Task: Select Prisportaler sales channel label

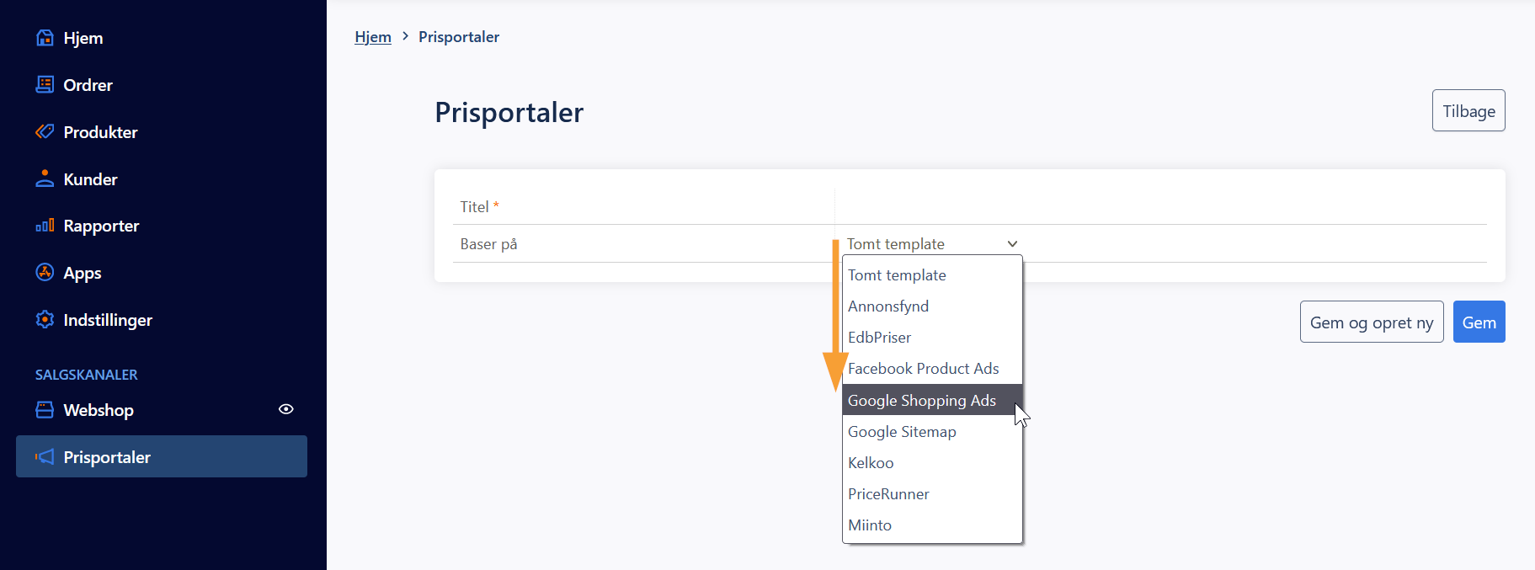Action: pos(107,457)
